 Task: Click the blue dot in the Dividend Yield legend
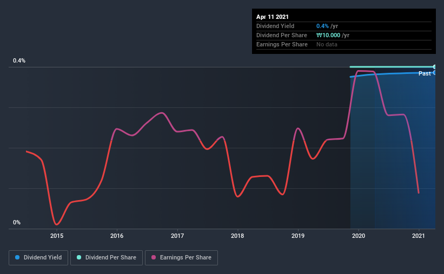(17, 258)
